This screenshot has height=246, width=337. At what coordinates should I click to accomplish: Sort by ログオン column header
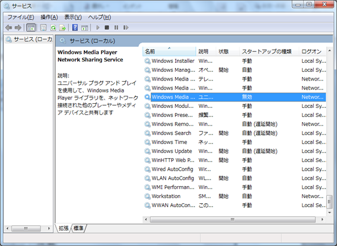coord(312,51)
